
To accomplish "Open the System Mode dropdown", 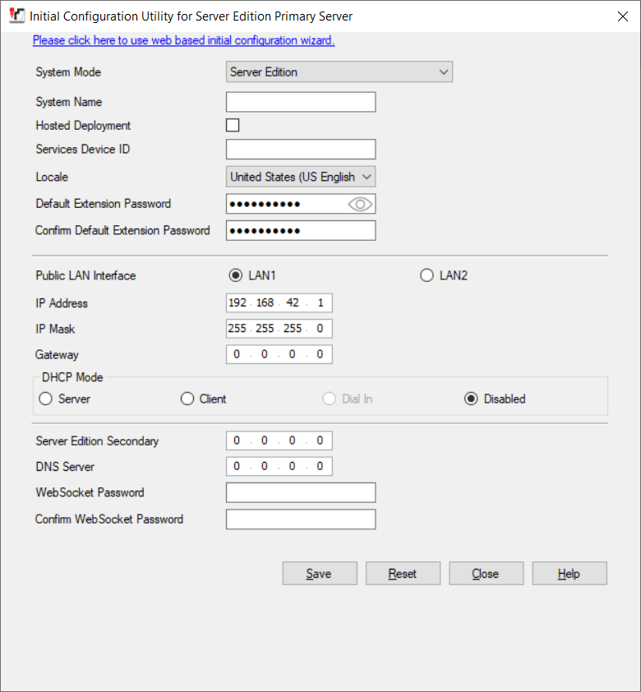I will [339, 72].
